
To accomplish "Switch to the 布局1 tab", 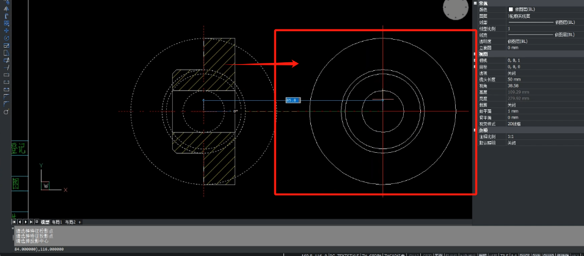I will click(57, 222).
